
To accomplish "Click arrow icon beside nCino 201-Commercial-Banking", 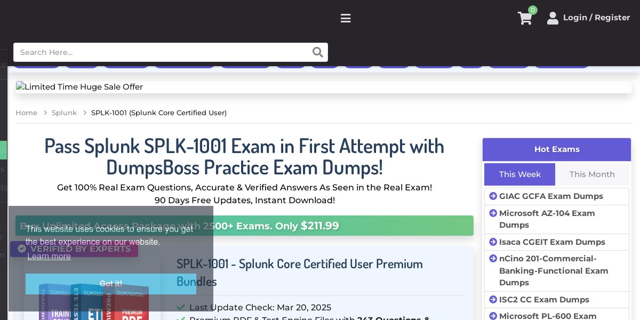I will pos(493,259).
